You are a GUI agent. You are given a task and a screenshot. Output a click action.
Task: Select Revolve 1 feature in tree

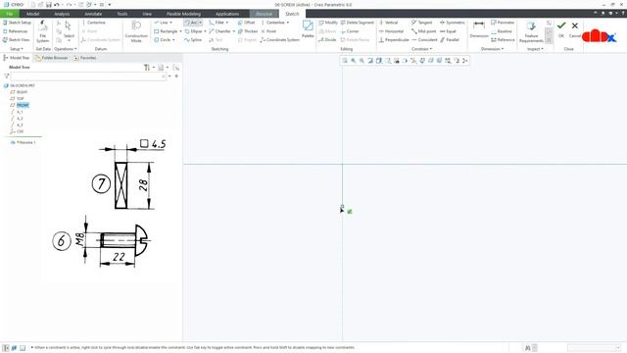[x=24, y=142]
